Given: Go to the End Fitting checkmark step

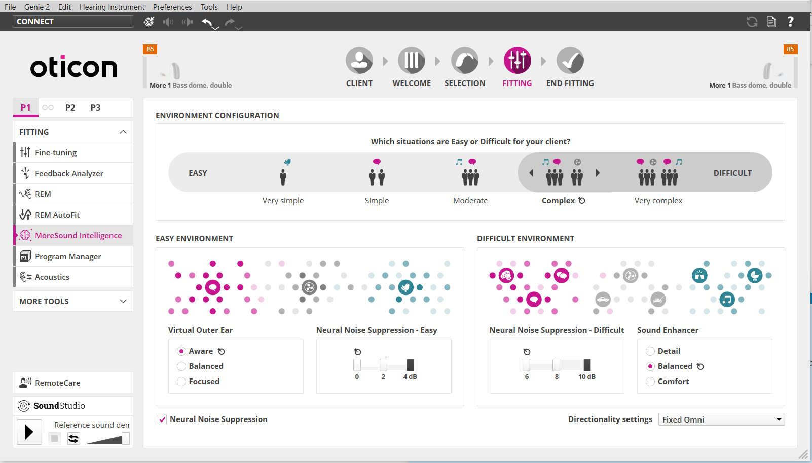Looking at the screenshot, I should click(x=570, y=61).
